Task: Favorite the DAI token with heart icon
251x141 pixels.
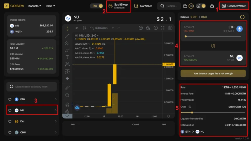Action: 10,121
